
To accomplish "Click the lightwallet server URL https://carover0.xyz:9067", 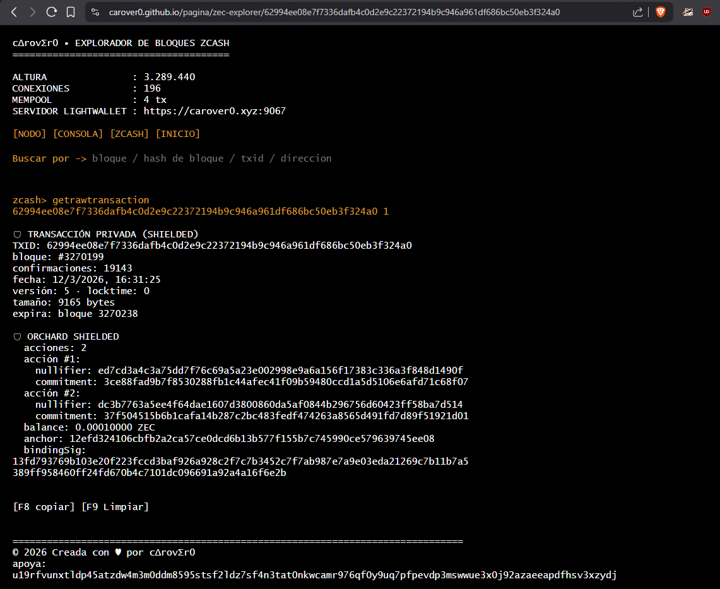I will click(215, 111).
